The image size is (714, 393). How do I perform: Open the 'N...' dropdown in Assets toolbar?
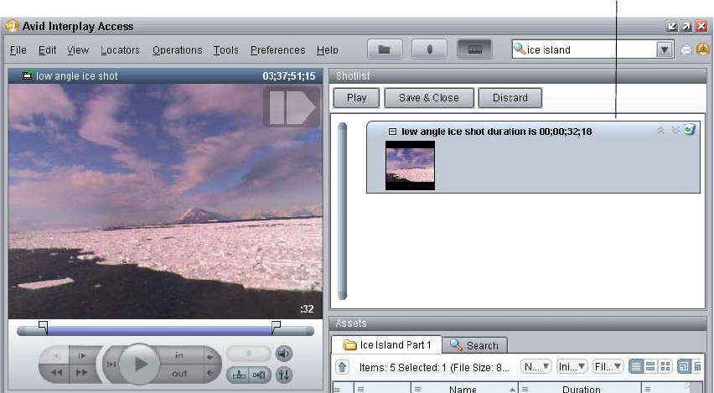536,366
